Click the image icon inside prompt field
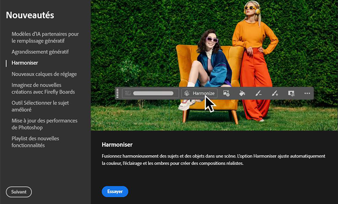Viewport: 338px width, 204px height. click(x=128, y=94)
